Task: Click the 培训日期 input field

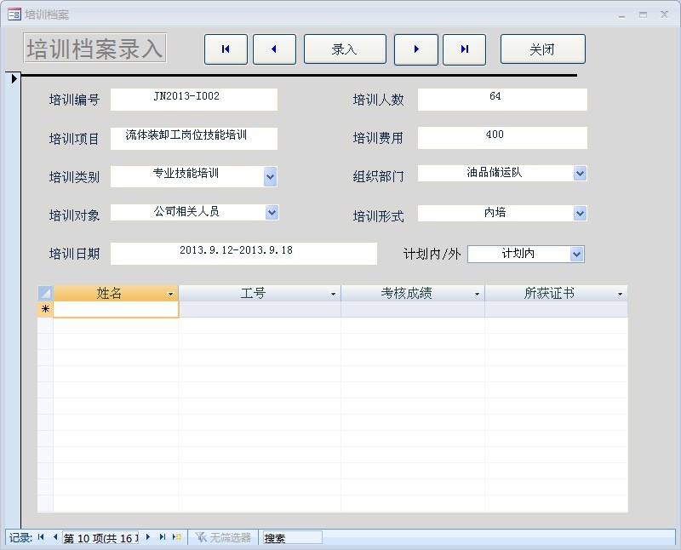Action: tap(243, 253)
